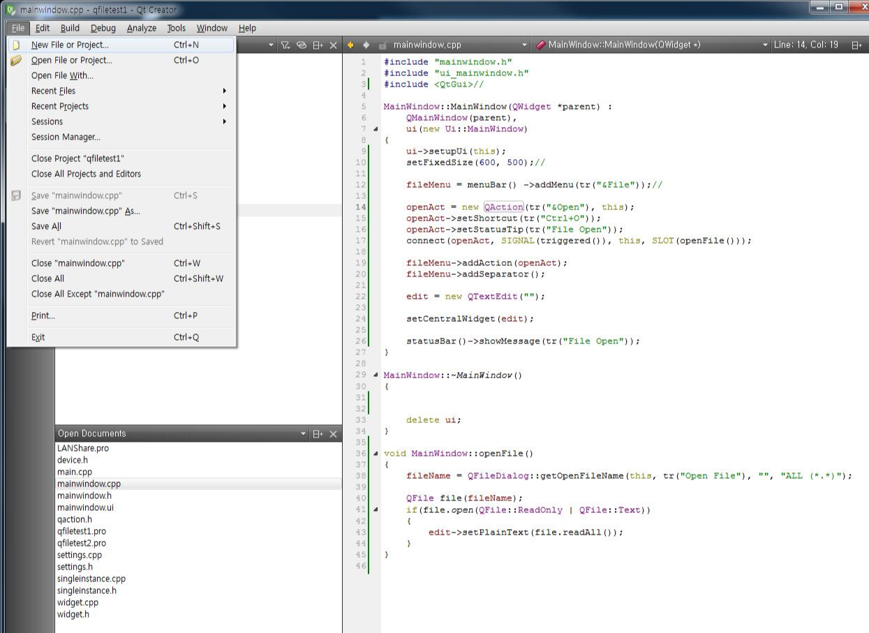
Task: Select Open File With...
Action: coord(121,75)
